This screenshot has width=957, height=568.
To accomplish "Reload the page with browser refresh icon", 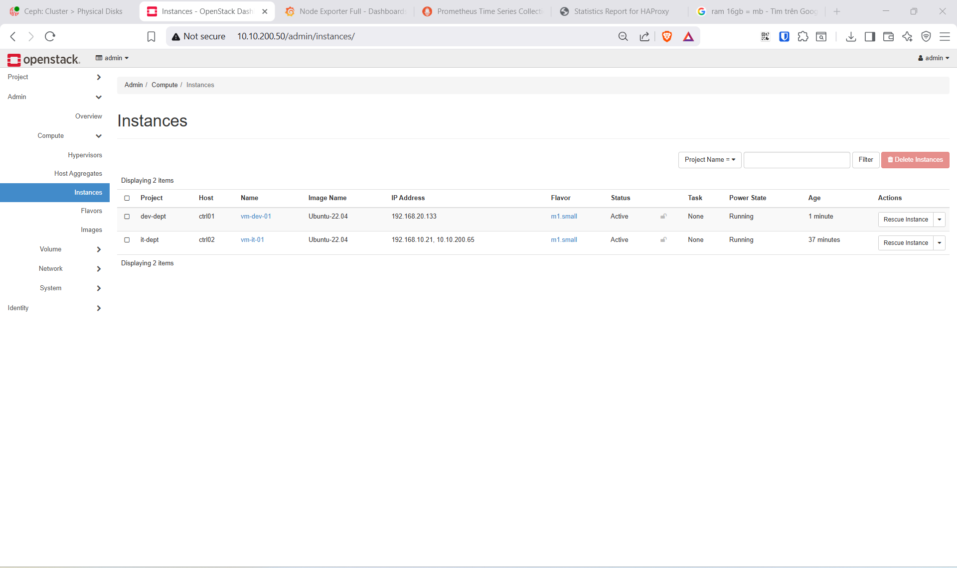I will pos(50,36).
